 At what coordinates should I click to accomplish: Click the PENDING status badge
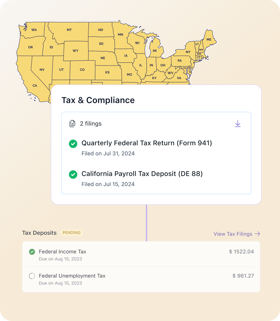coord(71,233)
